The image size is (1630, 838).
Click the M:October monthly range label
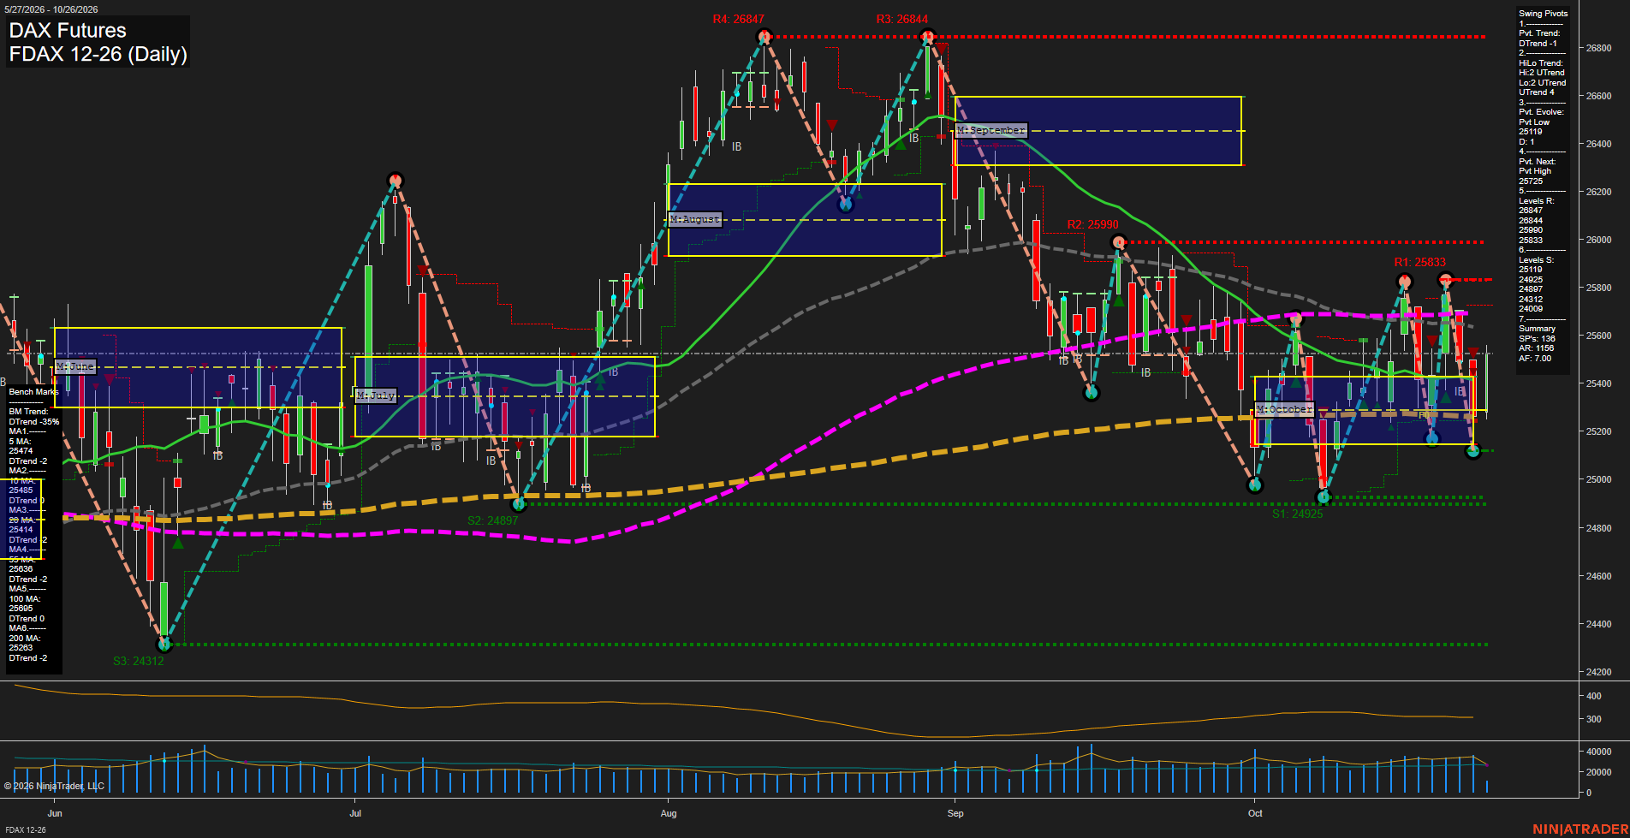[1284, 409]
